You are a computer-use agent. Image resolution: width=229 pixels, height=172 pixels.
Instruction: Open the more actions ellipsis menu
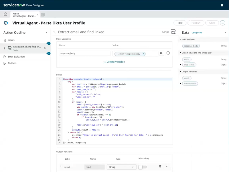click(x=222, y=23)
